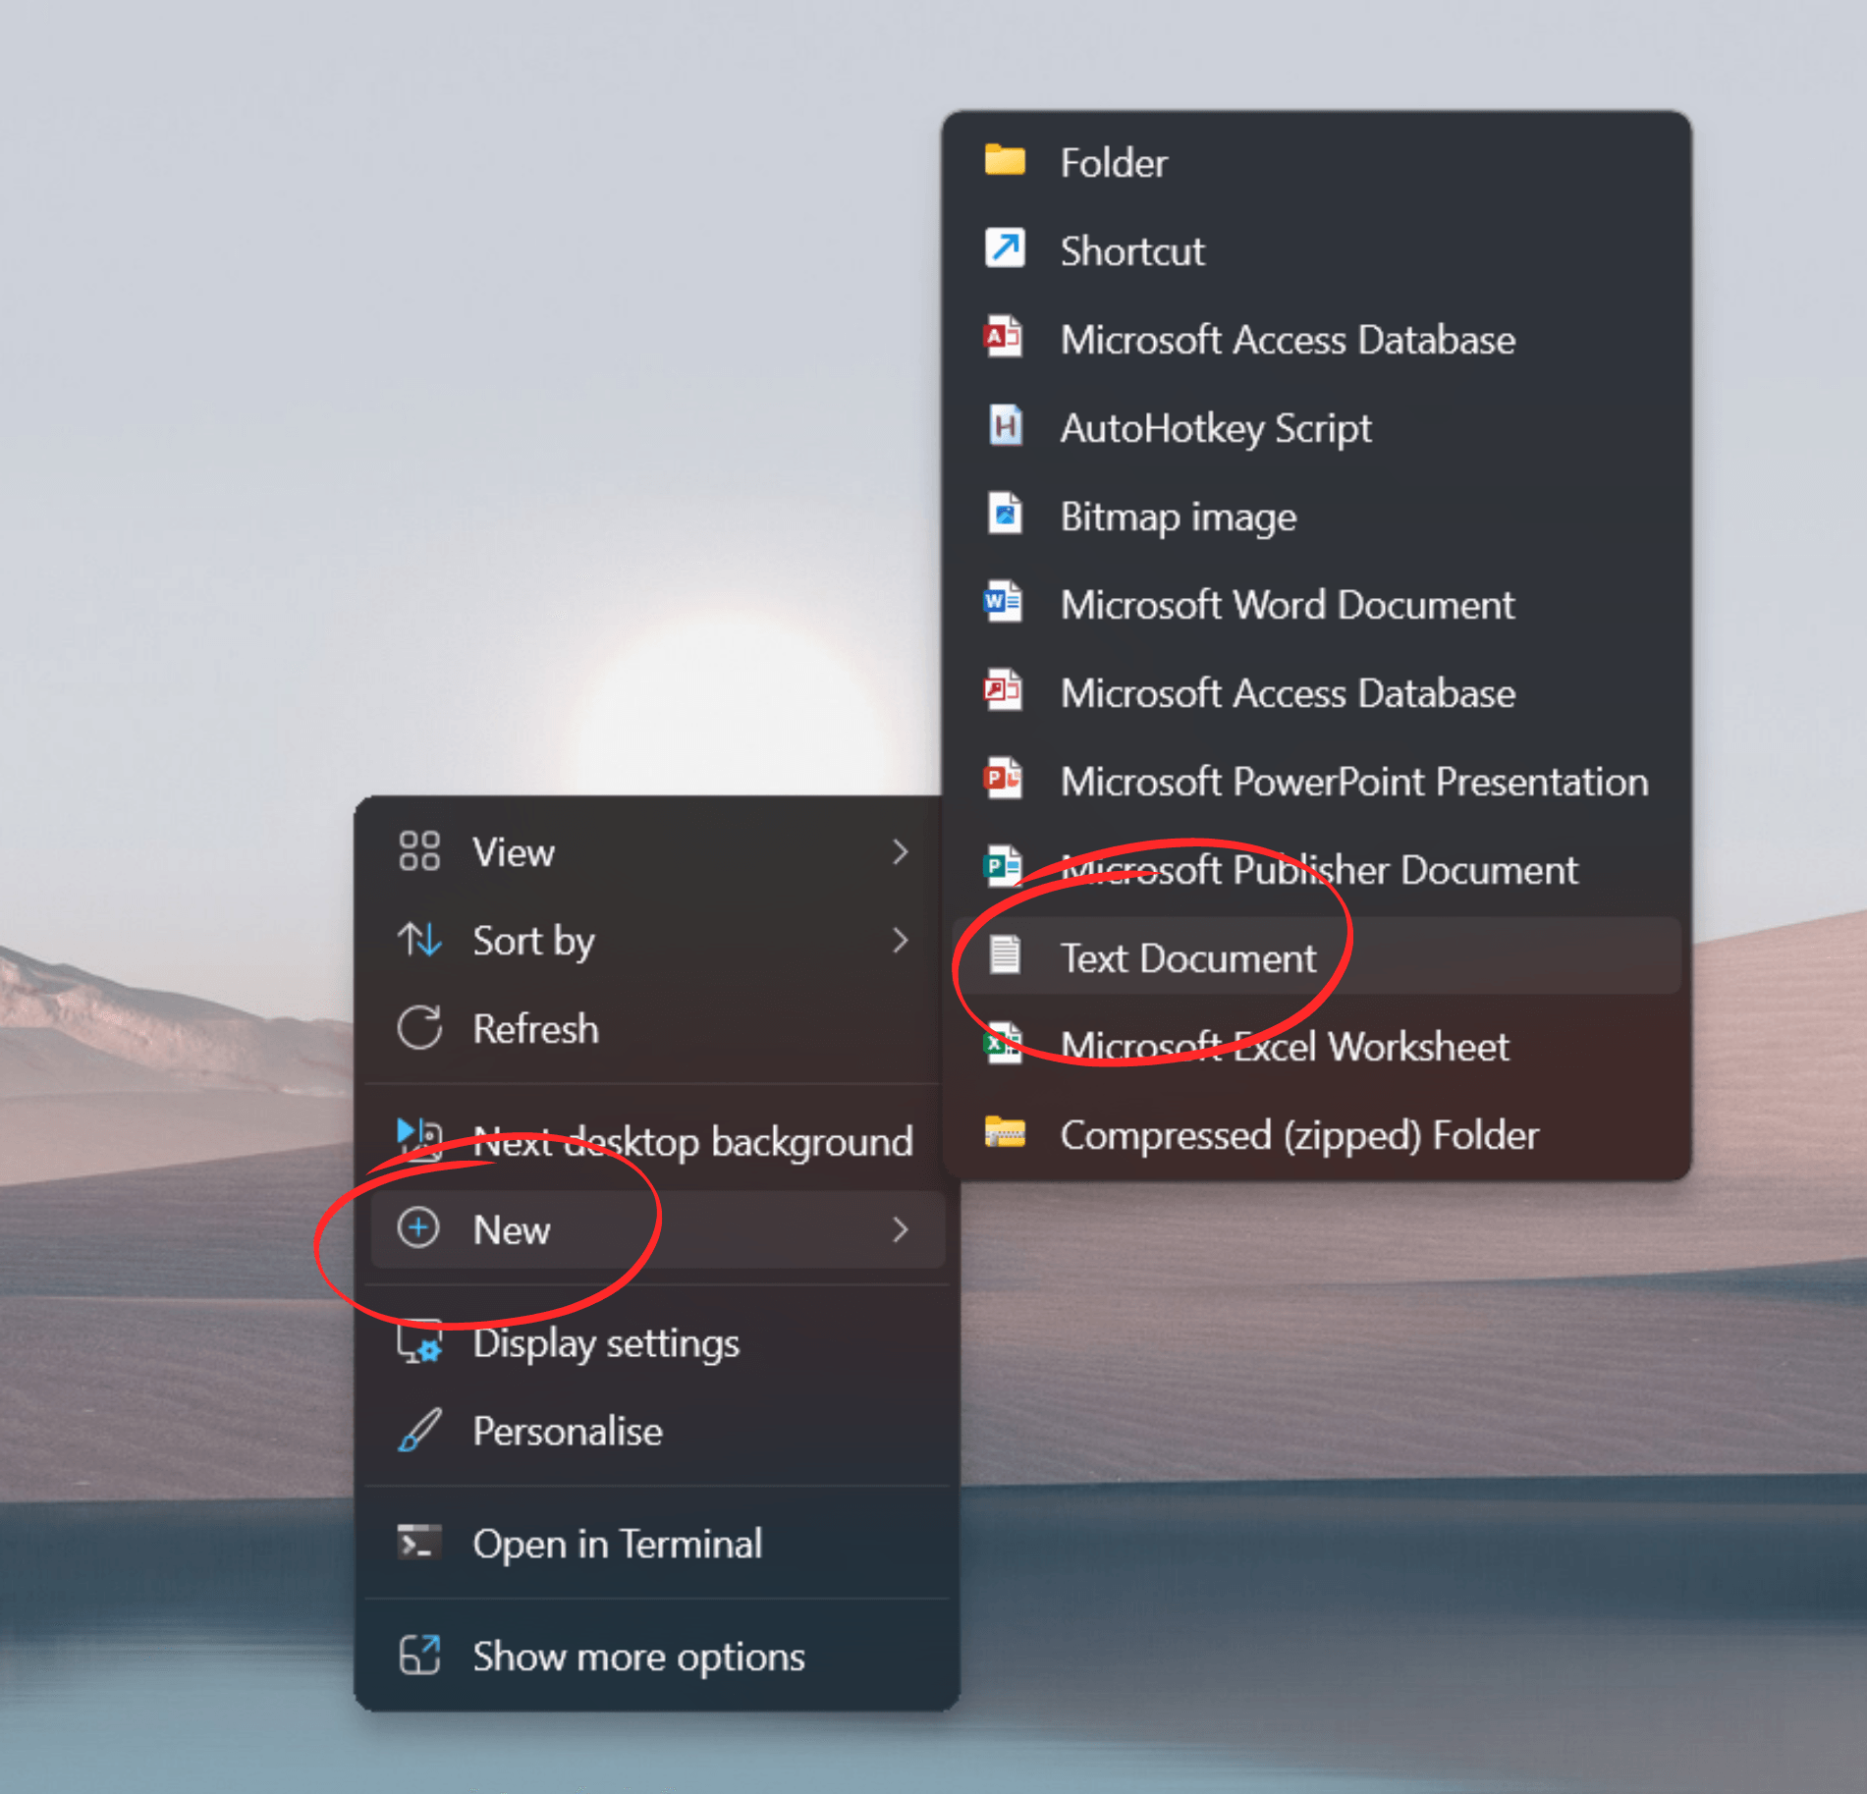Click the Bitmap image file icon
1867x1794 pixels.
[x=1004, y=515]
